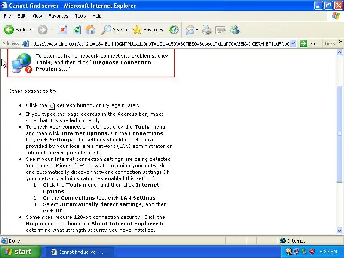
Task: Open the Edit menu
Action: pyautogui.click(x=21, y=16)
